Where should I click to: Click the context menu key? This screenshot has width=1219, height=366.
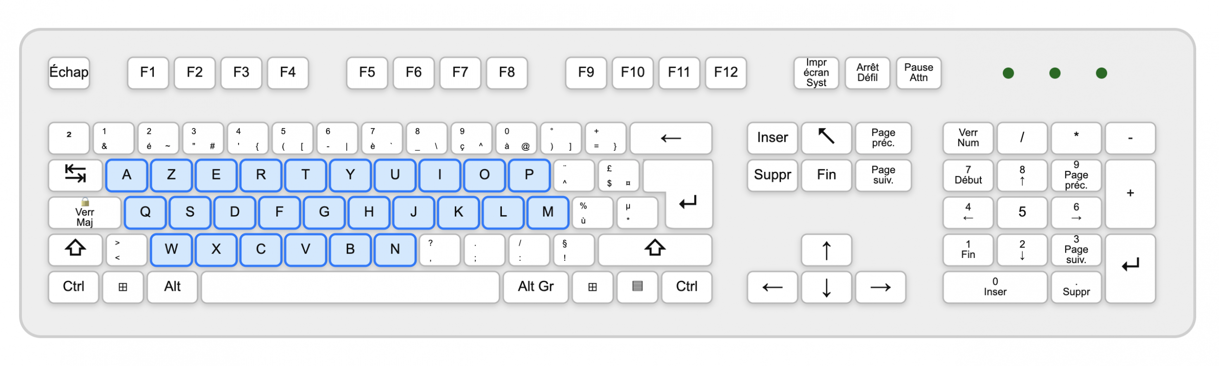(x=637, y=287)
